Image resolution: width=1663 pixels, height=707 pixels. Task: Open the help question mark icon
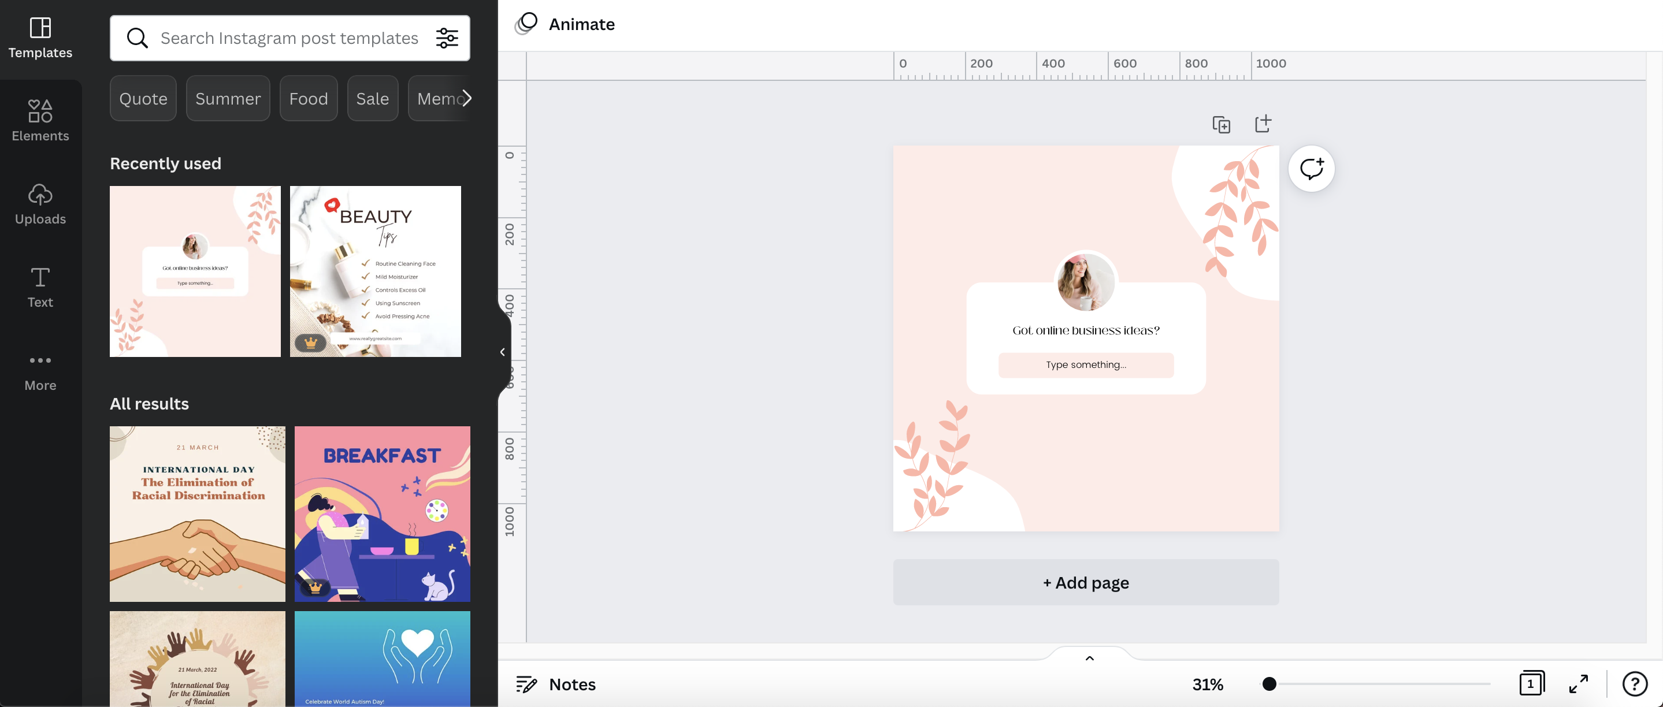coord(1635,684)
